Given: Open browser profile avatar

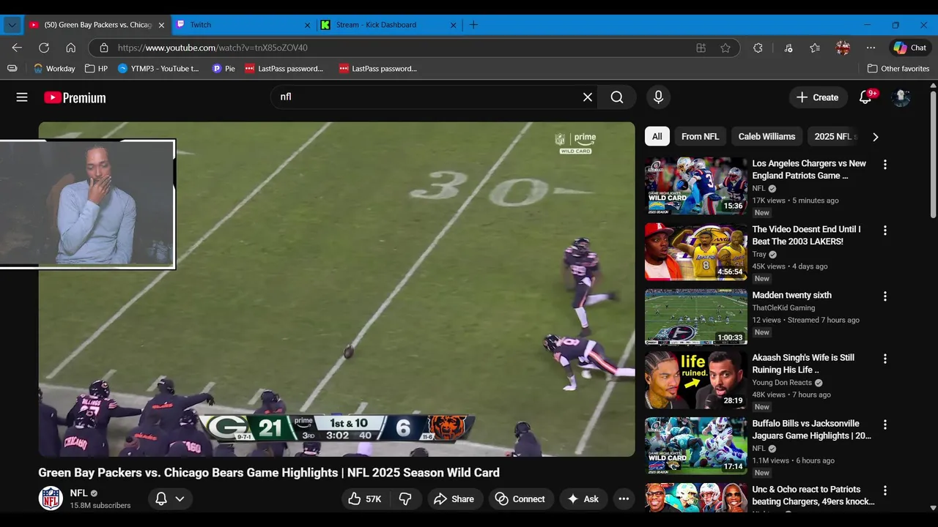Looking at the screenshot, I should (843, 48).
